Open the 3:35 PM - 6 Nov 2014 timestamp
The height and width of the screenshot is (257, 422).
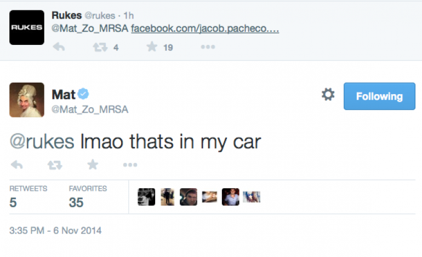[x=55, y=231]
